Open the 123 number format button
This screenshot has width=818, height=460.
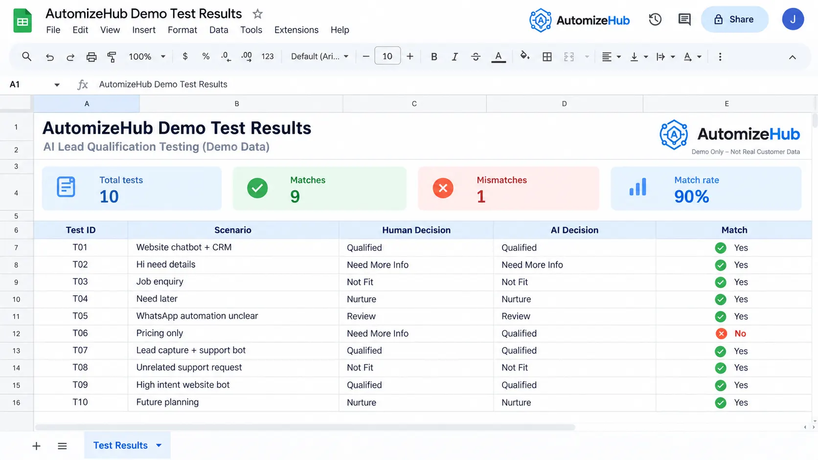268,57
